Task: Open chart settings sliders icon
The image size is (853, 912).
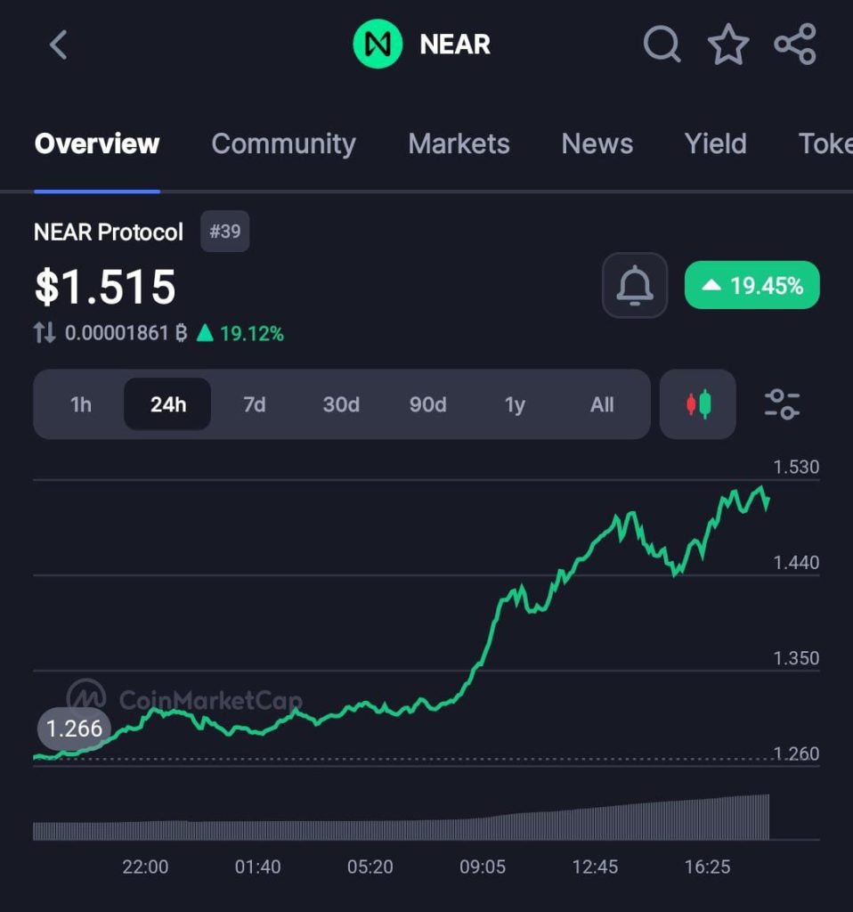Action: [782, 404]
